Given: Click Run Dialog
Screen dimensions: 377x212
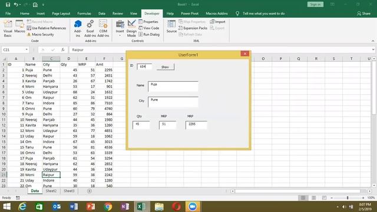Looking at the screenshot, I should click(x=149, y=34).
